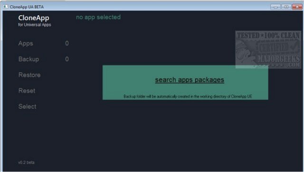Click the Backup count value 0
Screen dimensions: 304x172
(x=67, y=59)
